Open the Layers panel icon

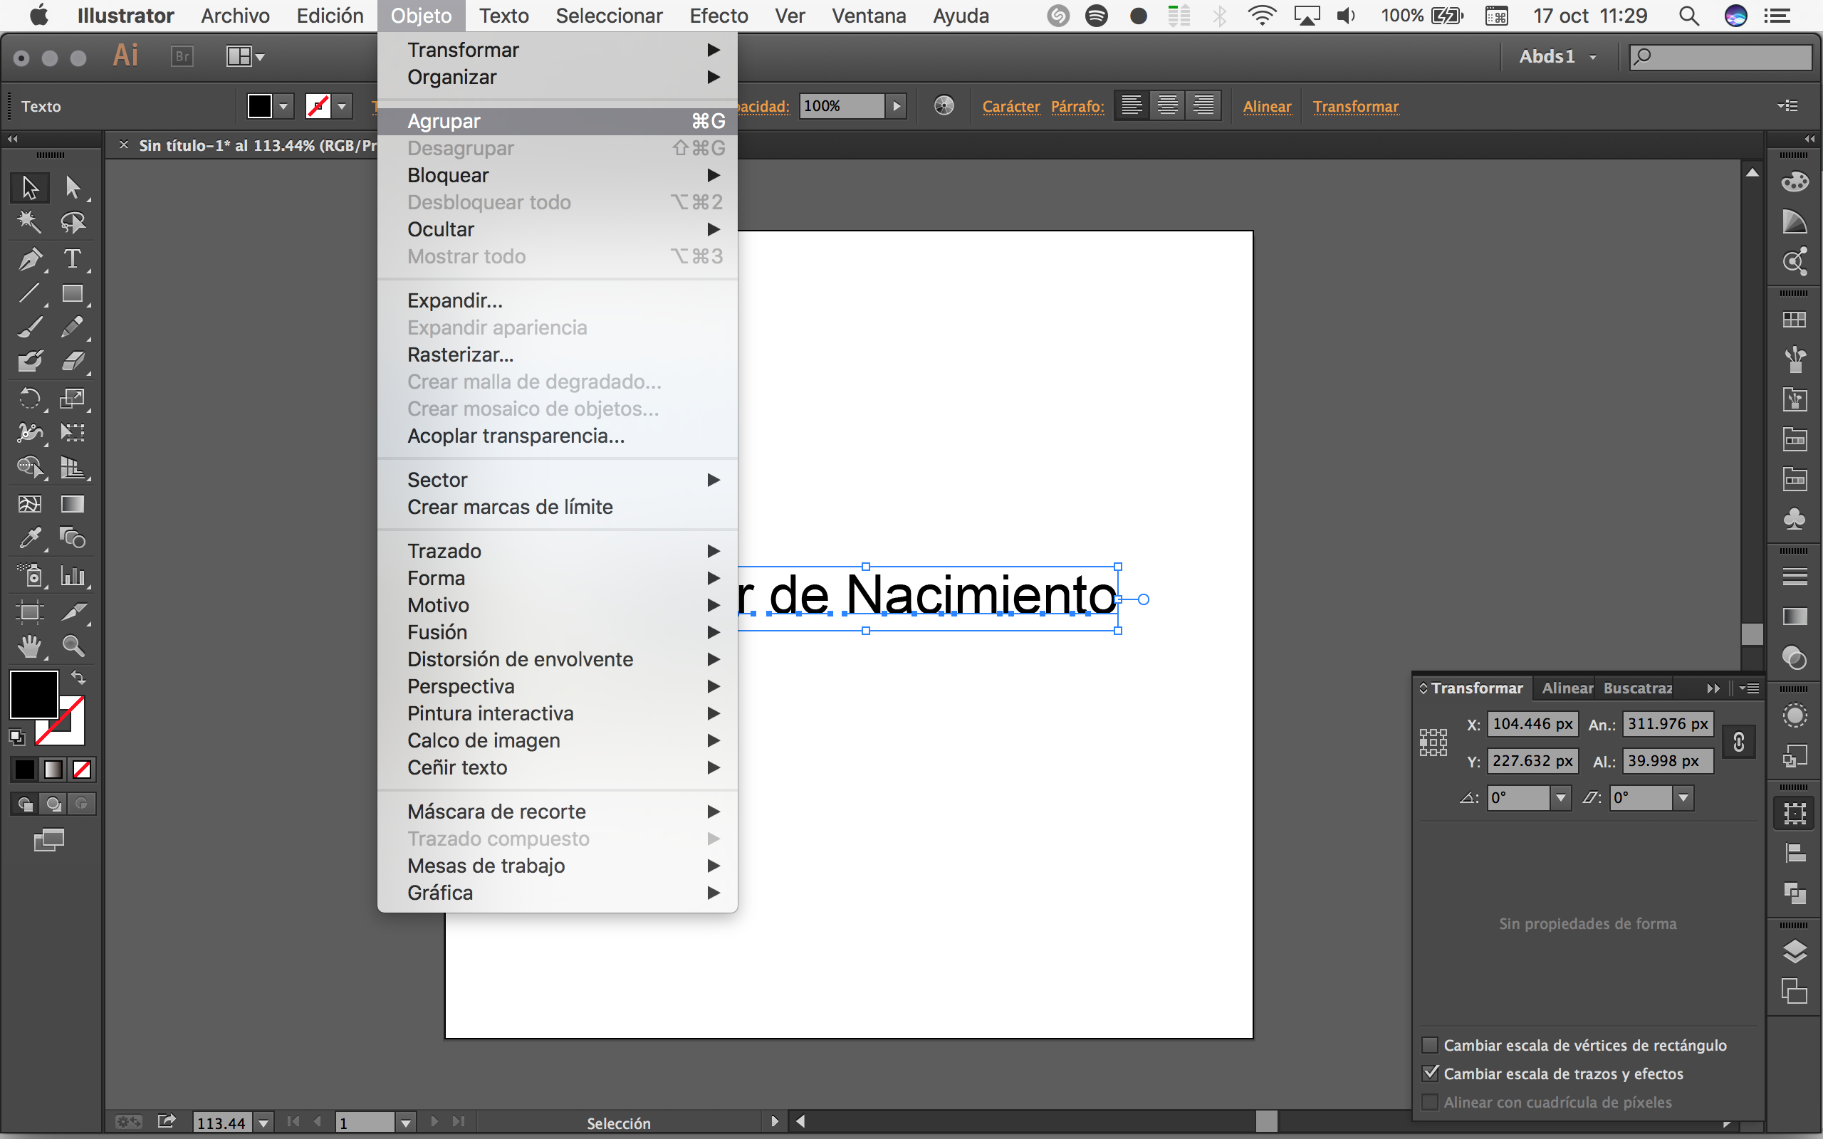click(1795, 952)
